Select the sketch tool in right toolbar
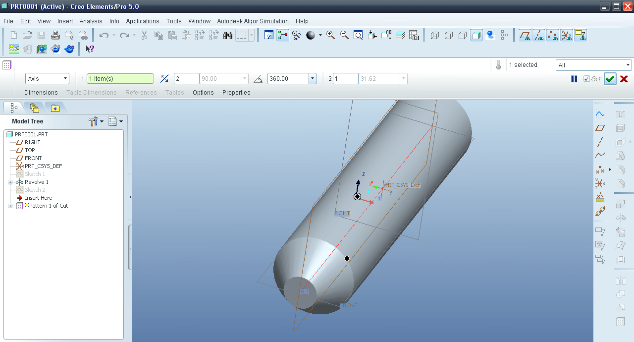This screenshot has width=634, height=342. [x=600, y=114]
